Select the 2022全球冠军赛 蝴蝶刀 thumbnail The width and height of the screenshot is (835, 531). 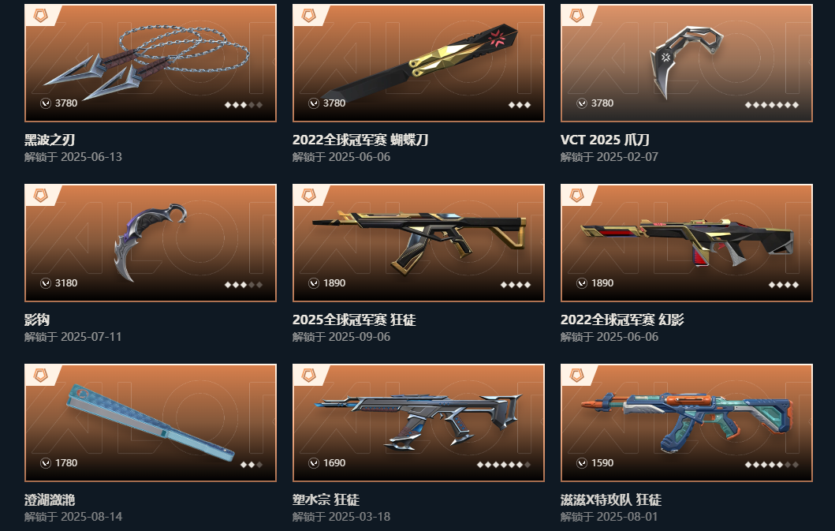coord(419,63)
